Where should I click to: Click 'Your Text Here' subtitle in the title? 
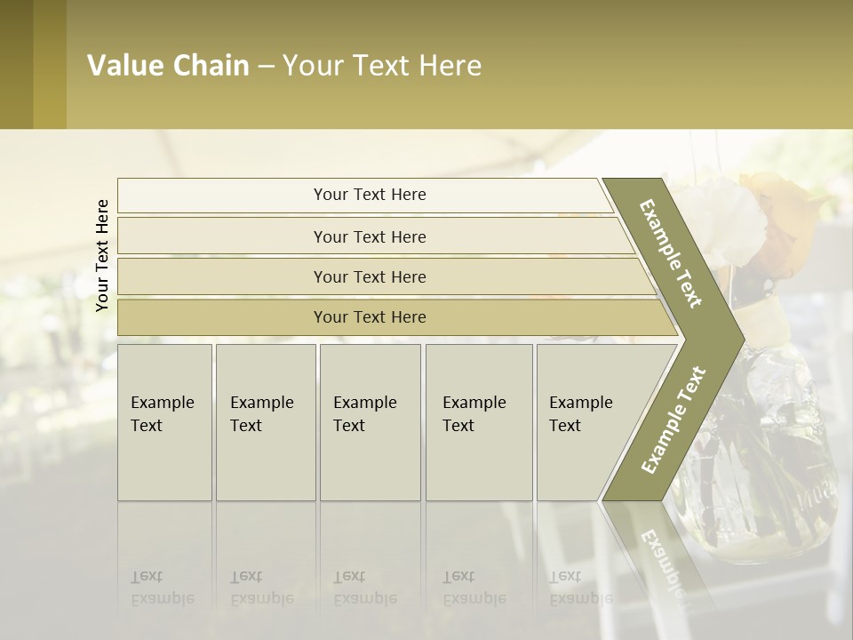click(x=382, y=66)
